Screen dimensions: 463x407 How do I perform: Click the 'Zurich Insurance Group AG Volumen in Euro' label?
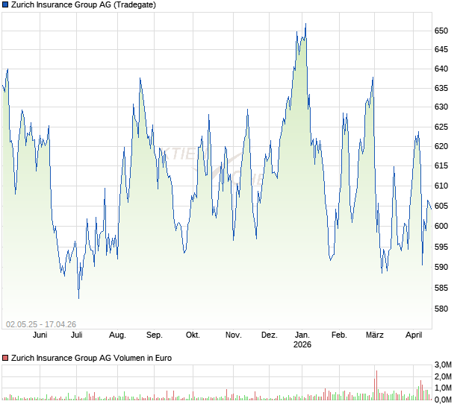[x=91, y=358]
